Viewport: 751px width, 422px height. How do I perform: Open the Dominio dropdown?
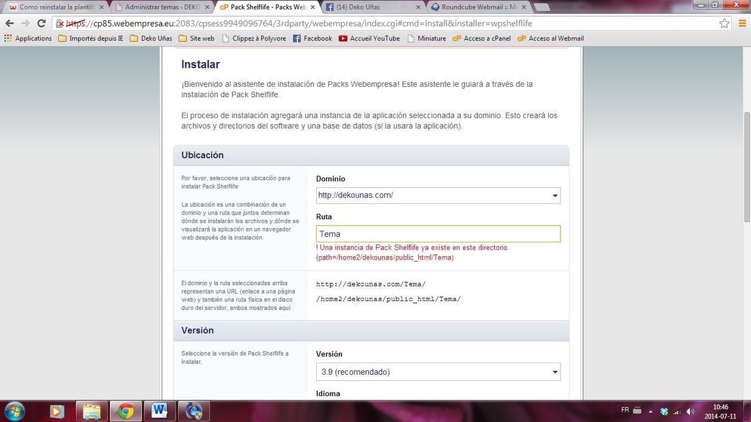coord(438,195)
